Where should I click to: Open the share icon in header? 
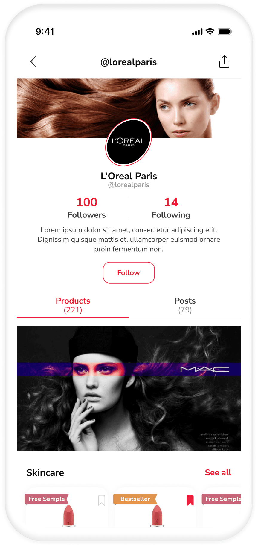click(224, 62)
